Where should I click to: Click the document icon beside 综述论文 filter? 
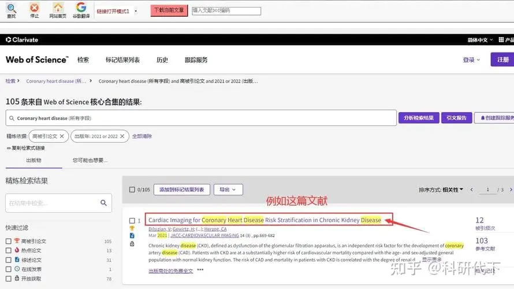click(17, 260)
